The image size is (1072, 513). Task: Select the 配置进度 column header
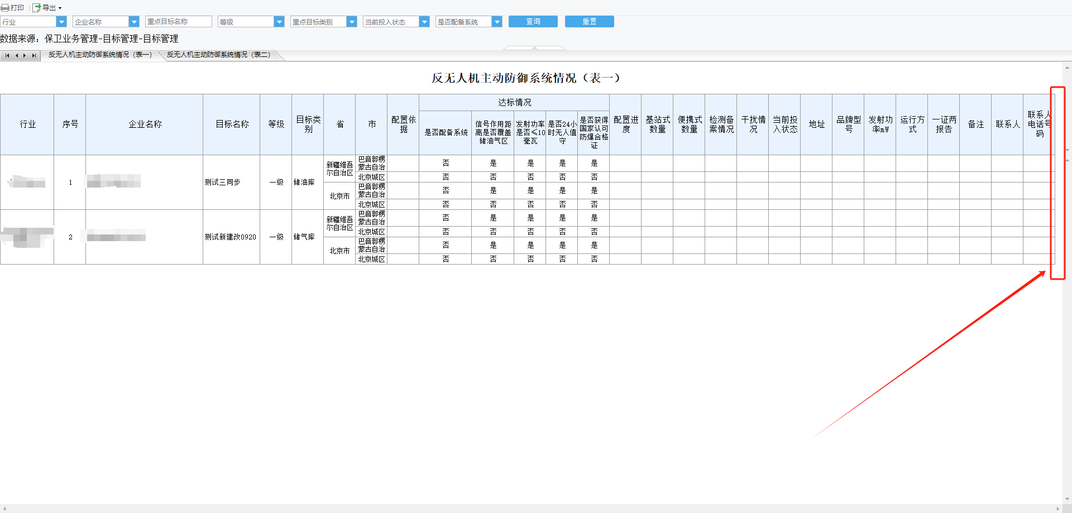pyautogui.click(x=625, y=124)
